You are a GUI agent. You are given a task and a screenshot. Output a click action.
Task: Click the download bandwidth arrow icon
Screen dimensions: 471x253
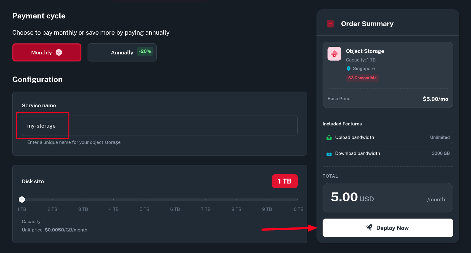tap(329, 153)
